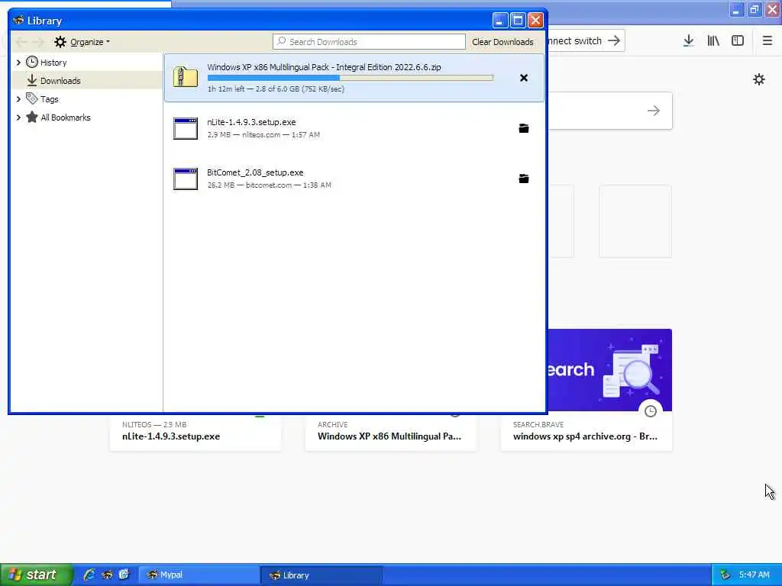This screenshot has height=586, width=782.
Task: Select nLite-1.4.9.3.setup.exe download entry
Action: pyautogui.click(x=354, y=128)
